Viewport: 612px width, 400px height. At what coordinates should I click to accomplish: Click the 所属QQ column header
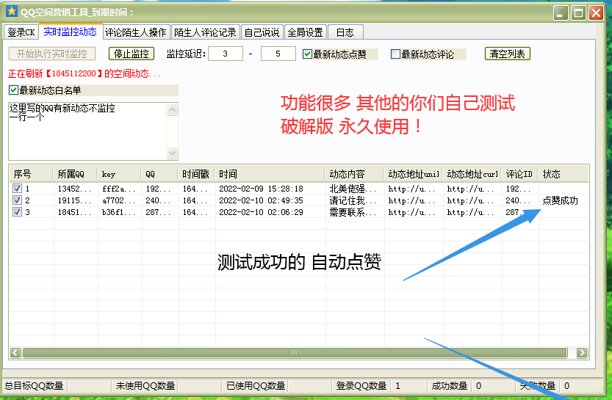[x=75, y=174]
